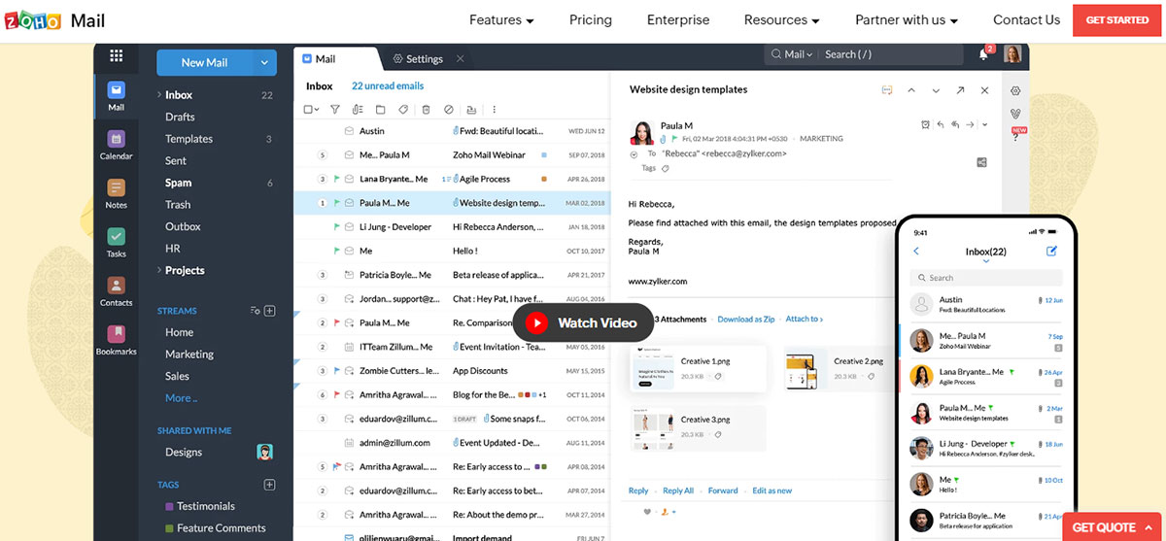Image resolution: width=1166 pixels, height=541 pixels.
Task: Click the filter funnel icon in mail toolbar
Action: click(335, 110)
